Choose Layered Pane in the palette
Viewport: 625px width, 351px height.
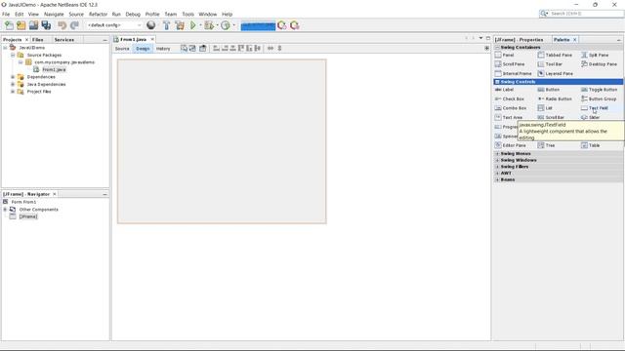pyautogui.click(x=556, y=74)
